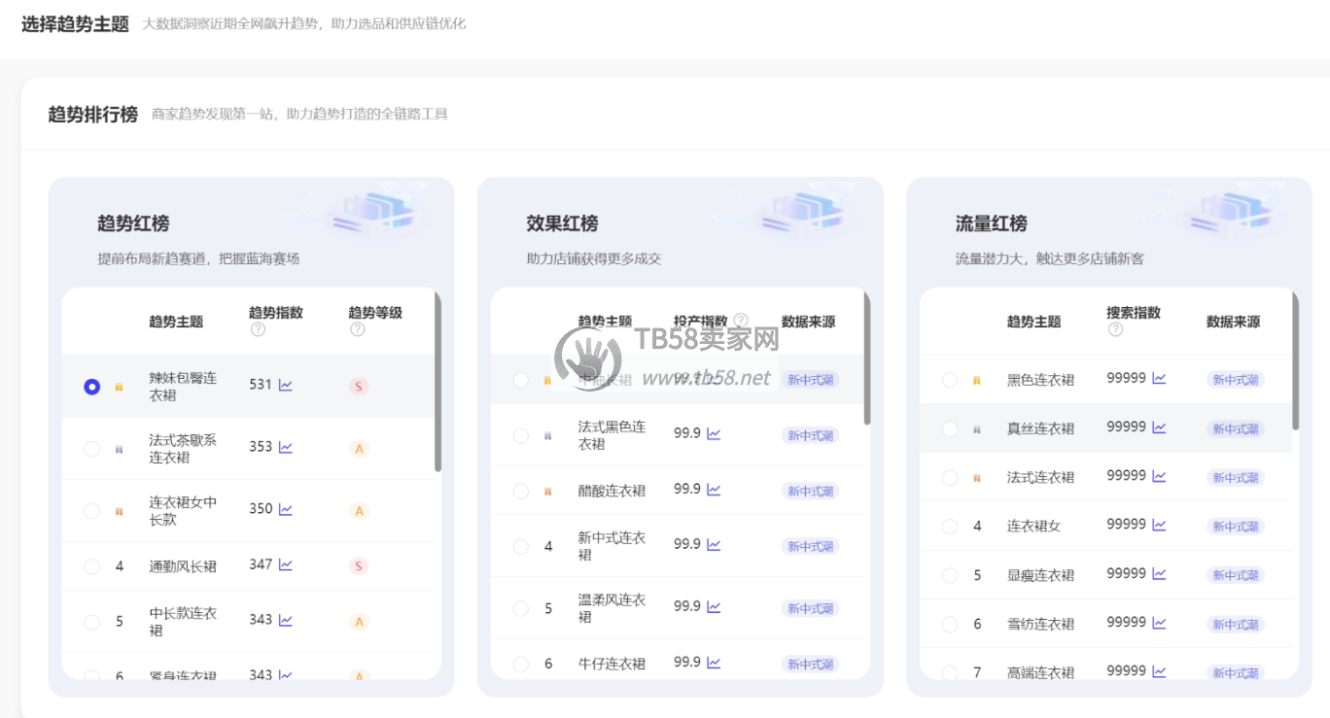Click the help icon under 趋势指数 header

[258, 329]
